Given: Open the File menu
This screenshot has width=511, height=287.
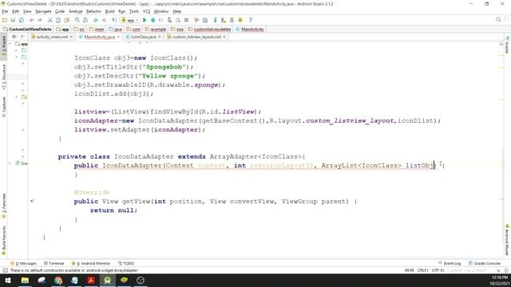Looking at the screenshot, I should [x=5, y=11].
